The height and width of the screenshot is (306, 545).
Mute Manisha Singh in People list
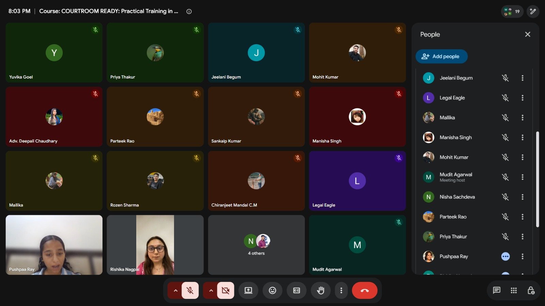click(x=505, y=137)
